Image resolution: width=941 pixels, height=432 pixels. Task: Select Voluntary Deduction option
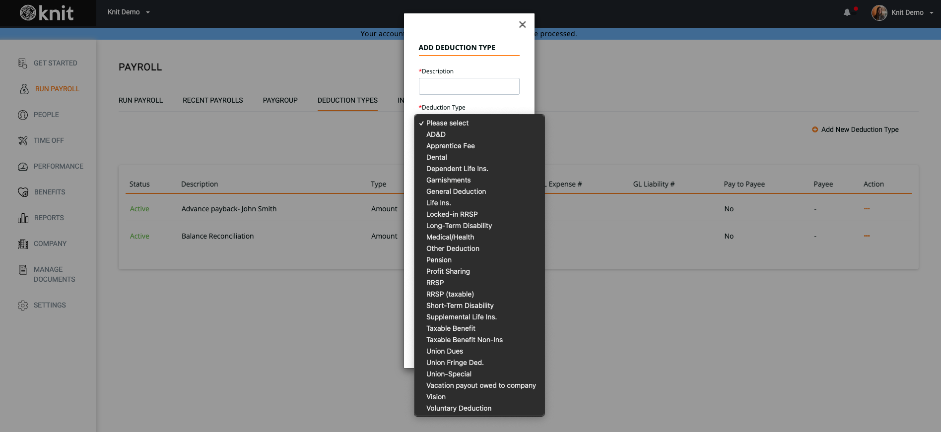(479, 408)
